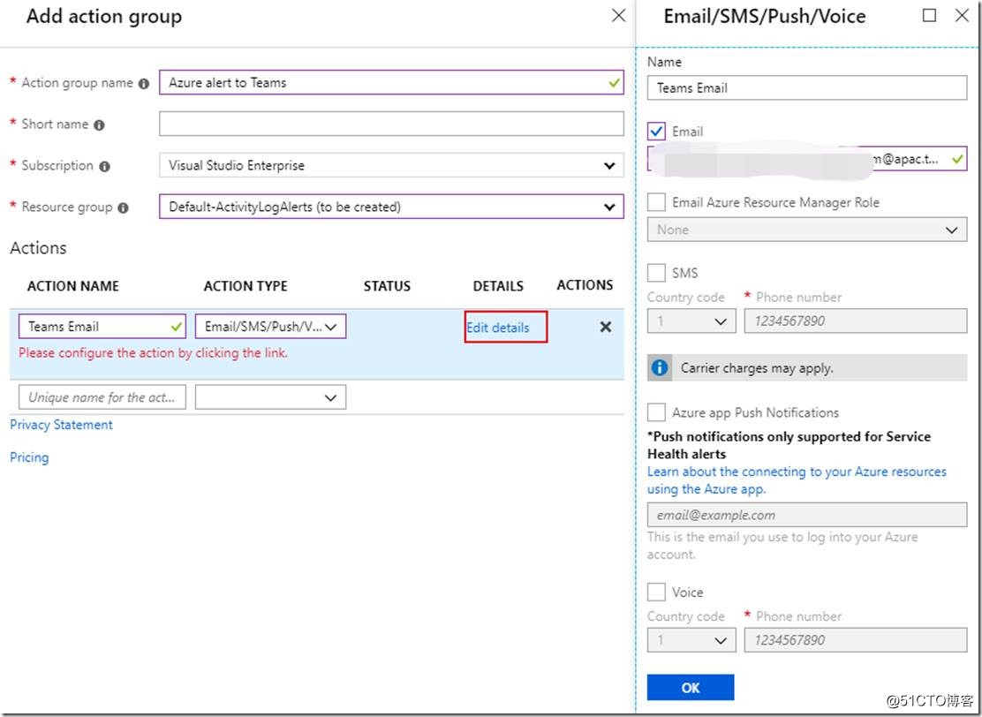Open the Subscription dropdown
982x717 pixels.
(391, 166)
